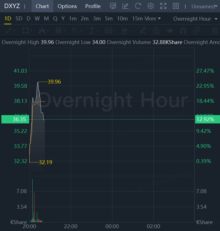Select the Q quarterly timeframe

click(x=55, y=19)
